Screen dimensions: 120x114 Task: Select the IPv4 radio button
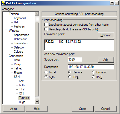(70, 77)
